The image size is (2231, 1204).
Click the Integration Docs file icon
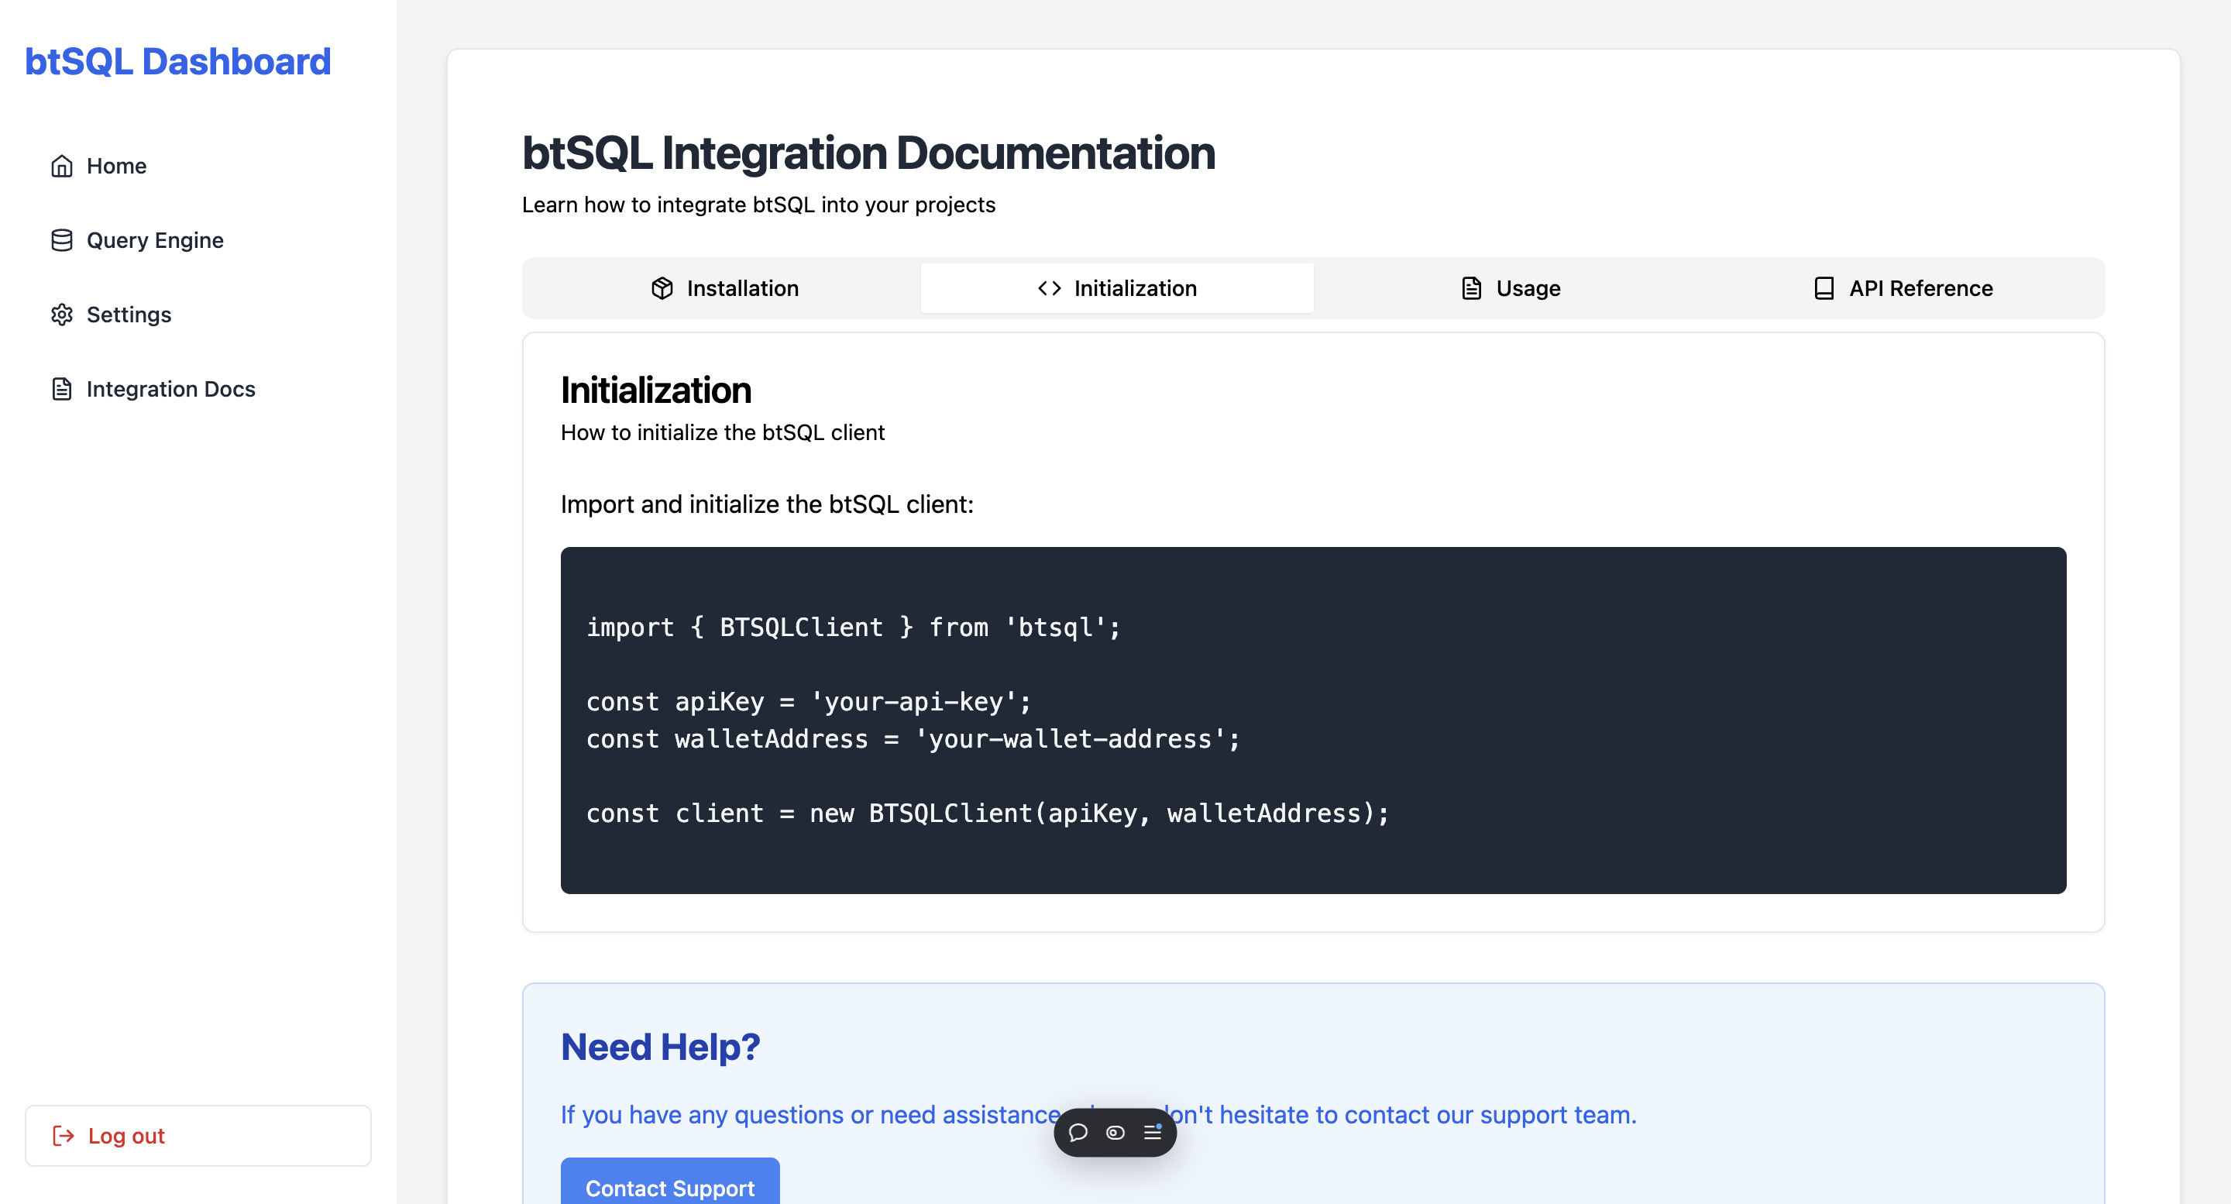[61, 389]
